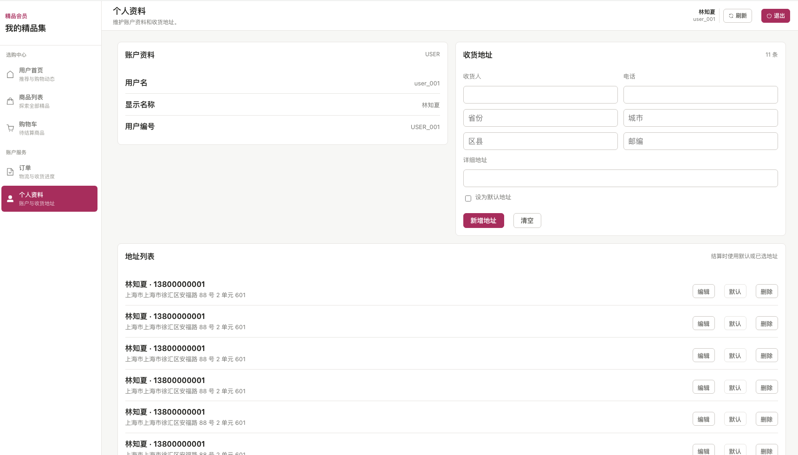Screen dimensions: 798x455
Task: Click the order document icon beside 订单
Action: pos(10,172)
